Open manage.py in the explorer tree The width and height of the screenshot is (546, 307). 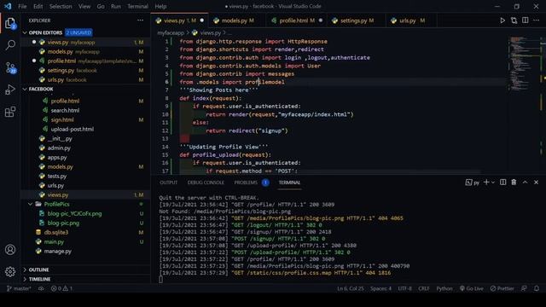(x=57, y=252)
